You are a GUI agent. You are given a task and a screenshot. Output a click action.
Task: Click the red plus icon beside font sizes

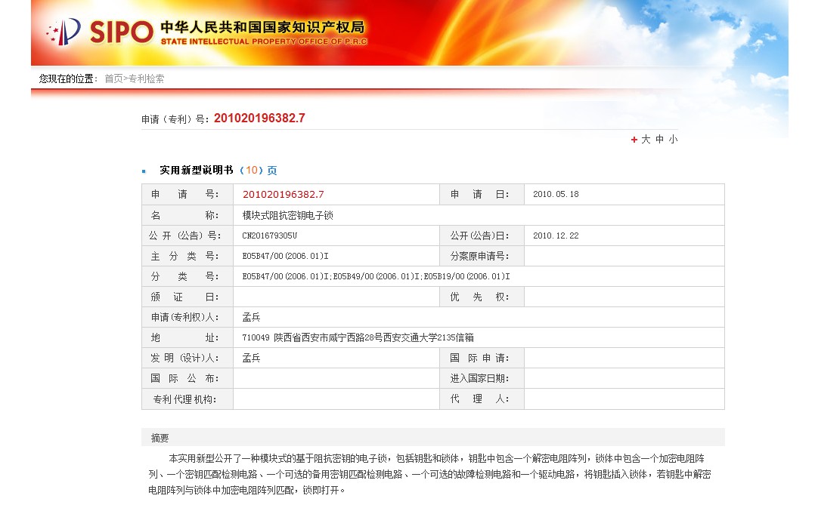click(x=634, y=140)
